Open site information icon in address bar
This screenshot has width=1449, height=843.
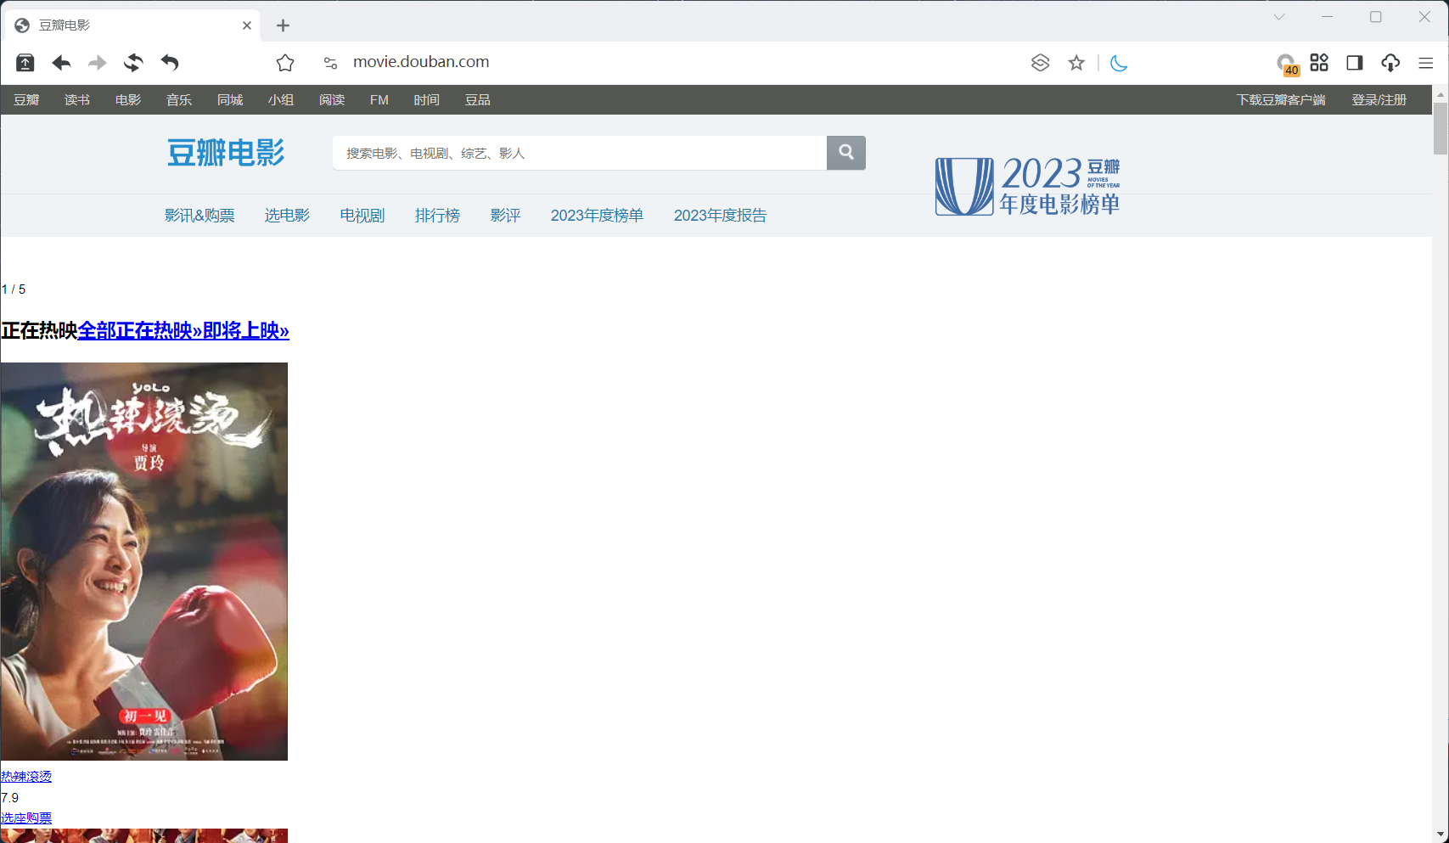pyautogui.click(x=330, y=63)
